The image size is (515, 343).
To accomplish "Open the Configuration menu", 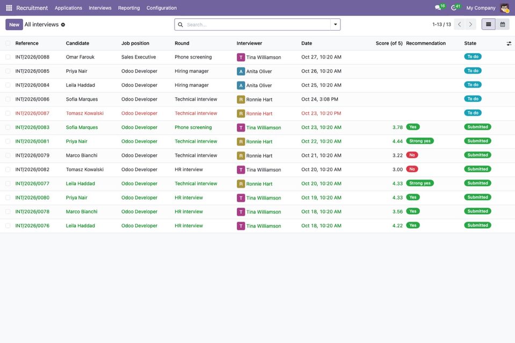I will pyautogui.click(x=162, y=8).
